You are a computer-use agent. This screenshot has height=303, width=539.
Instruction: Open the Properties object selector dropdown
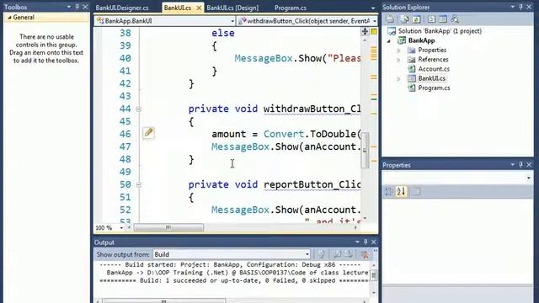pyautogui.click(x=528, y=178)
